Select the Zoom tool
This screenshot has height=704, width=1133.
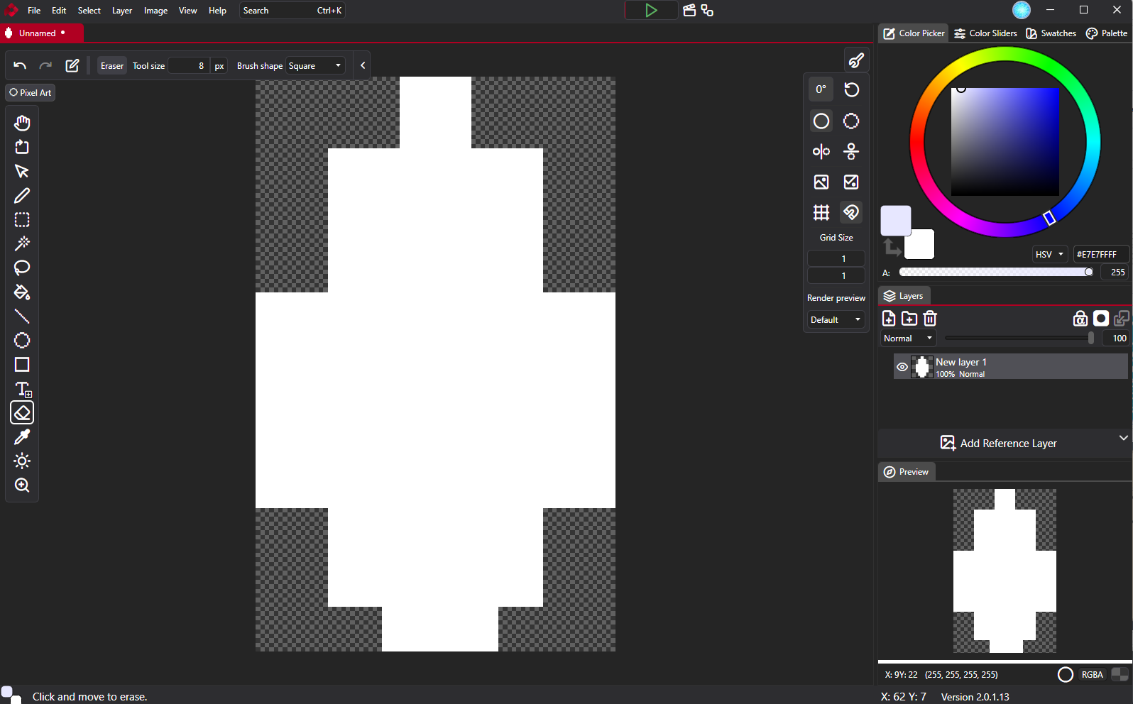click(x=22, y=485)
